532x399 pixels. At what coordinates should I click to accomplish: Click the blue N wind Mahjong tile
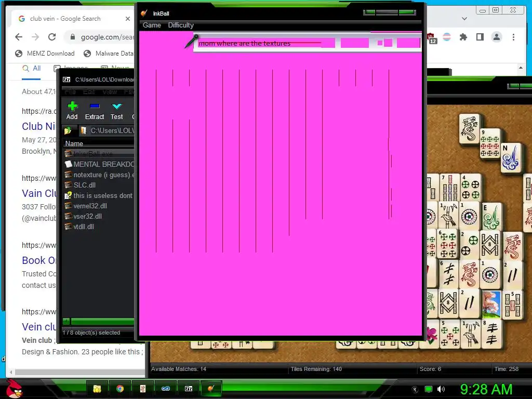coord(511,157)
